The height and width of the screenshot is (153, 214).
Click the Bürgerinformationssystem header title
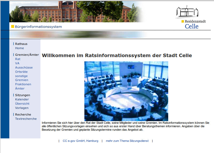point(38,27)
